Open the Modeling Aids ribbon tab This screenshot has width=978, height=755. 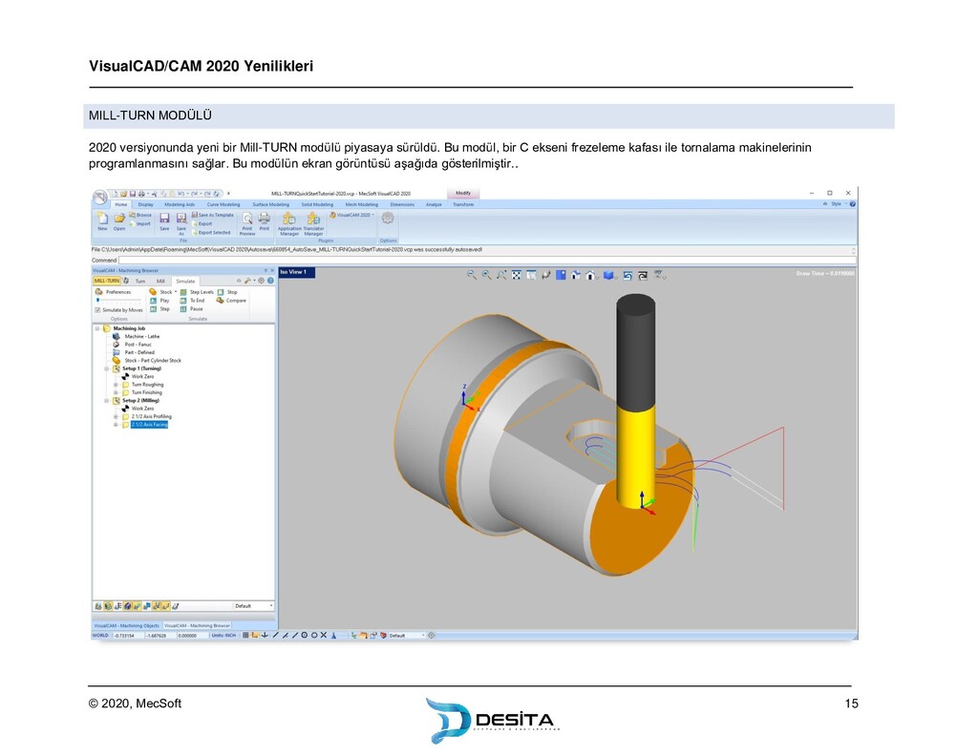pos(180,204)
